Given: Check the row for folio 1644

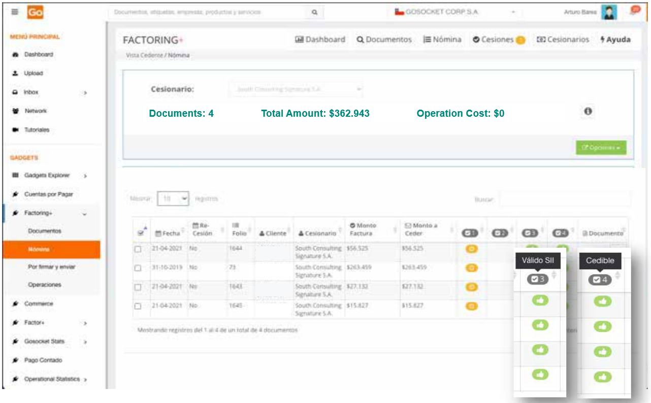Looking at the screenshot, I should click(x=138, y=249).
